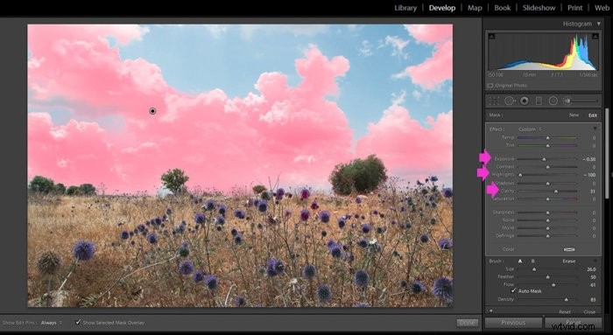Switch to Erase brush mode
613x335 pixels.
pos(569,261)
